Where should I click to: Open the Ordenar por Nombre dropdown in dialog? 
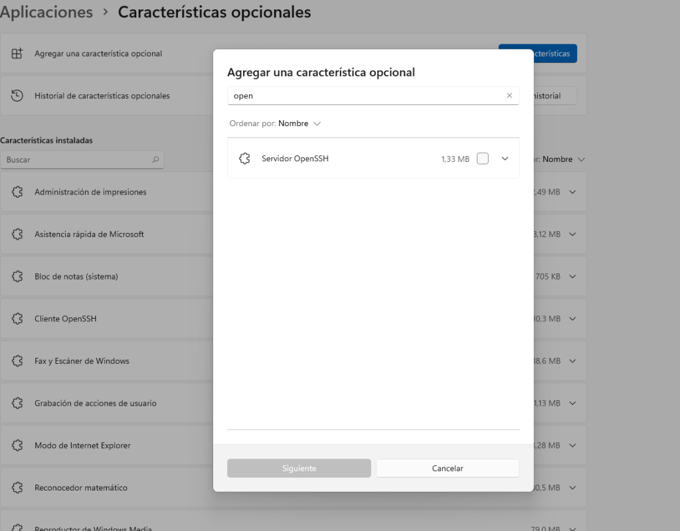[x=299, y=123]
